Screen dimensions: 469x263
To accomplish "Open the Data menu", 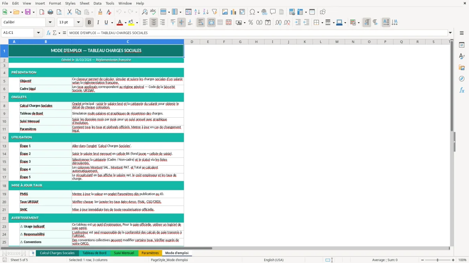I will pos(97,3).
